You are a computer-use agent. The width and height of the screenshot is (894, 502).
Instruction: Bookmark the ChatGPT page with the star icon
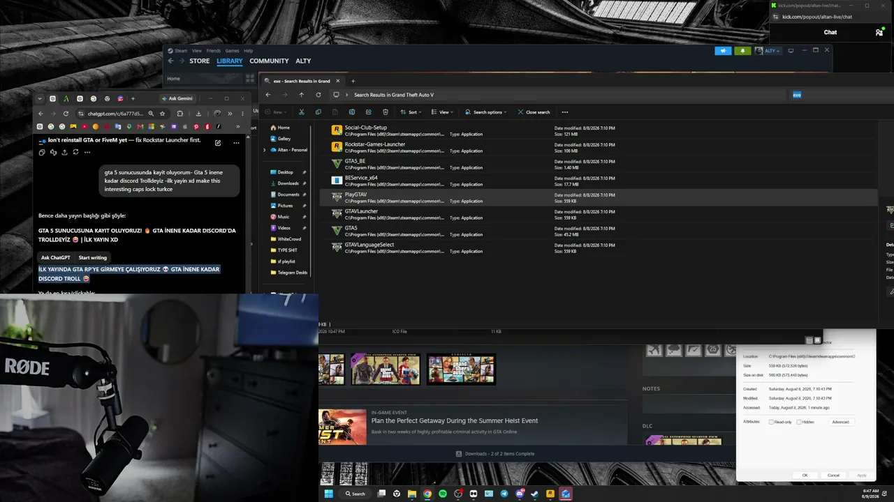(163, 114)
